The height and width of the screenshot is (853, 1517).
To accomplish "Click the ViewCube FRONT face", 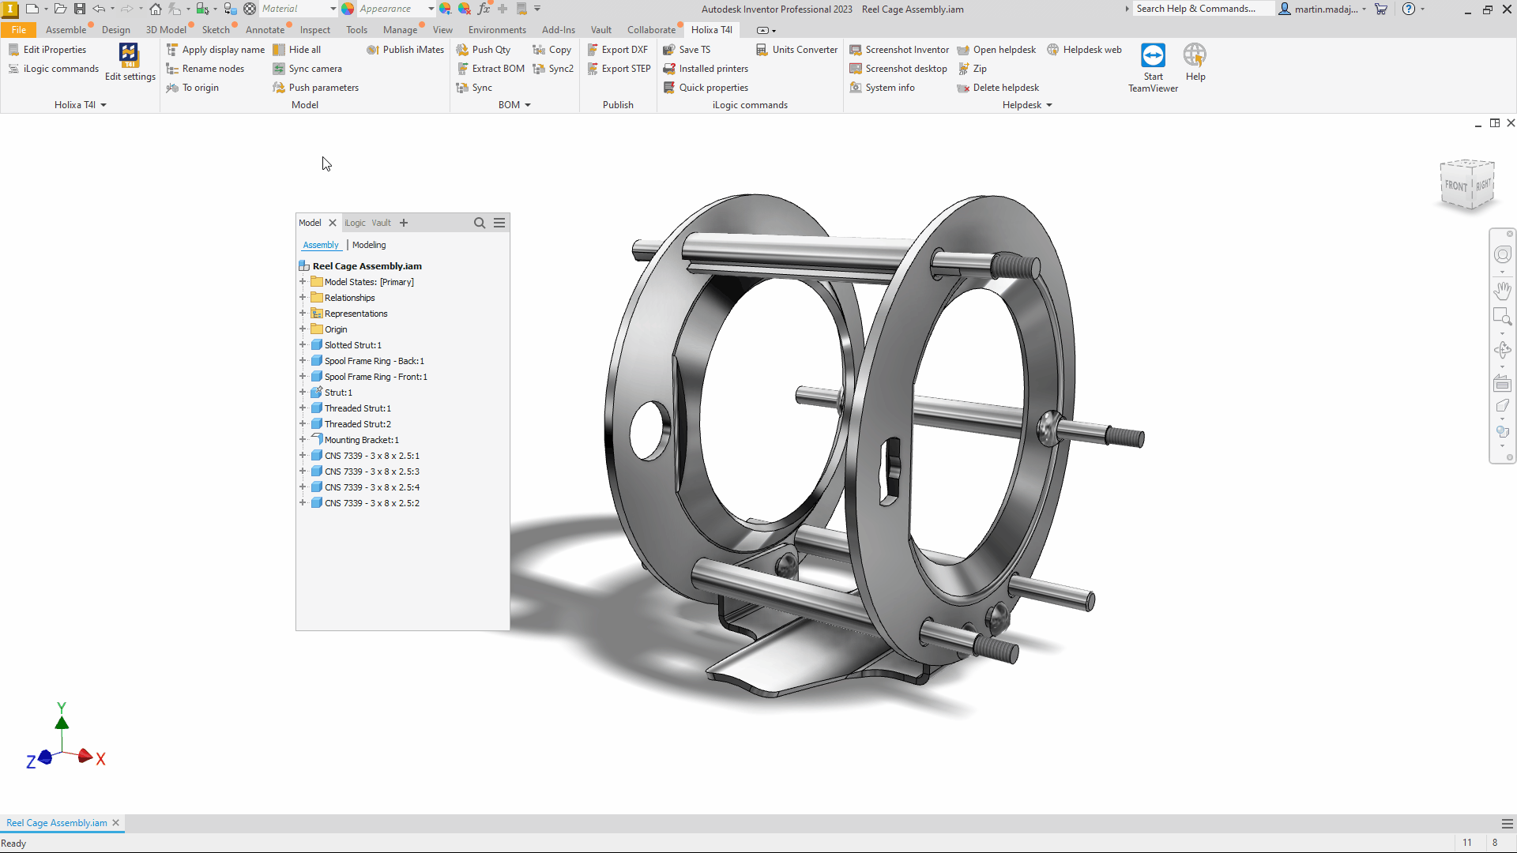I will 1455,186.
